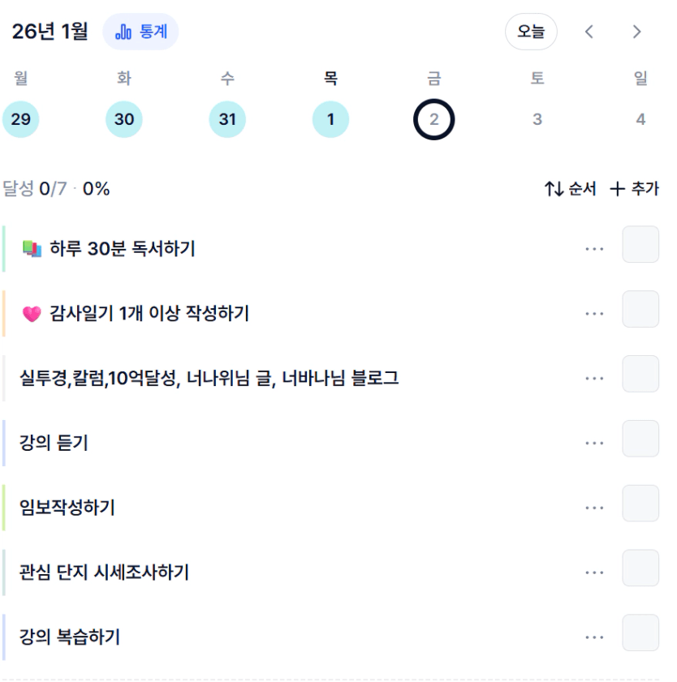Expand options for 관심 단지 시세조사하기
Screen dimensions: 677x682
[x=594, y=573]
